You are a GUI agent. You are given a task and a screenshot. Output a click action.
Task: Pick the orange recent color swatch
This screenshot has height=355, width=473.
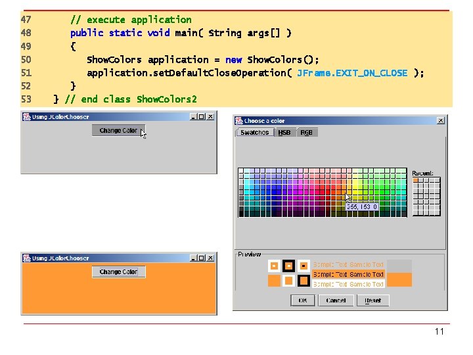416,180
